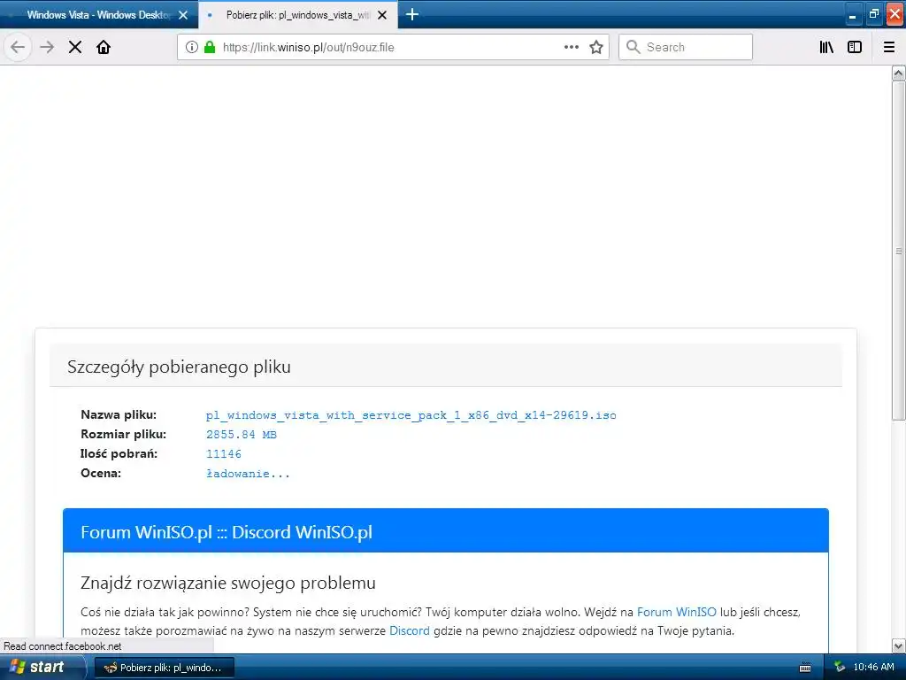Click the search magnifier icon
This screenshot has width=906, height=680.
tap(633, 48)
